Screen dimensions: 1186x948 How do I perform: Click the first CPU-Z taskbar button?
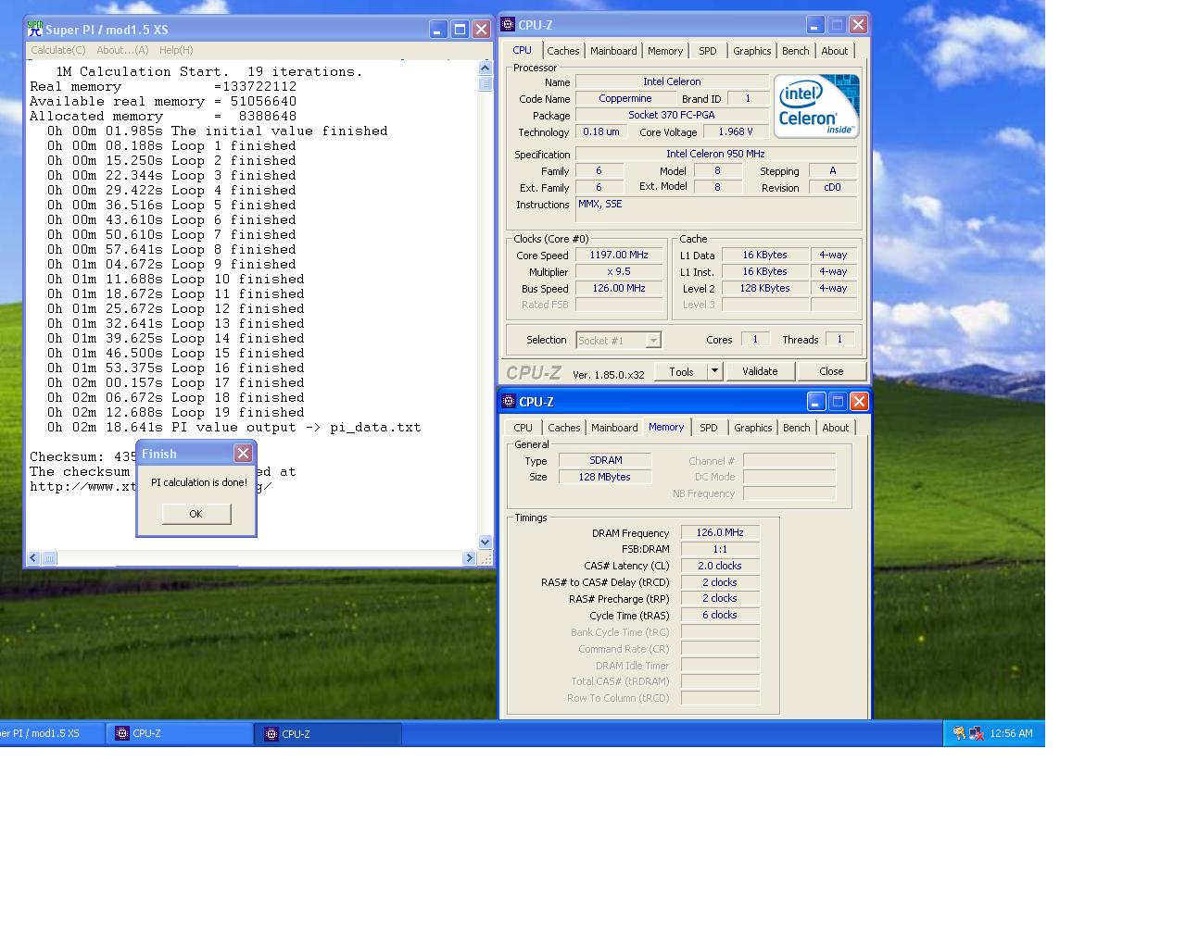tap(180, 733)
